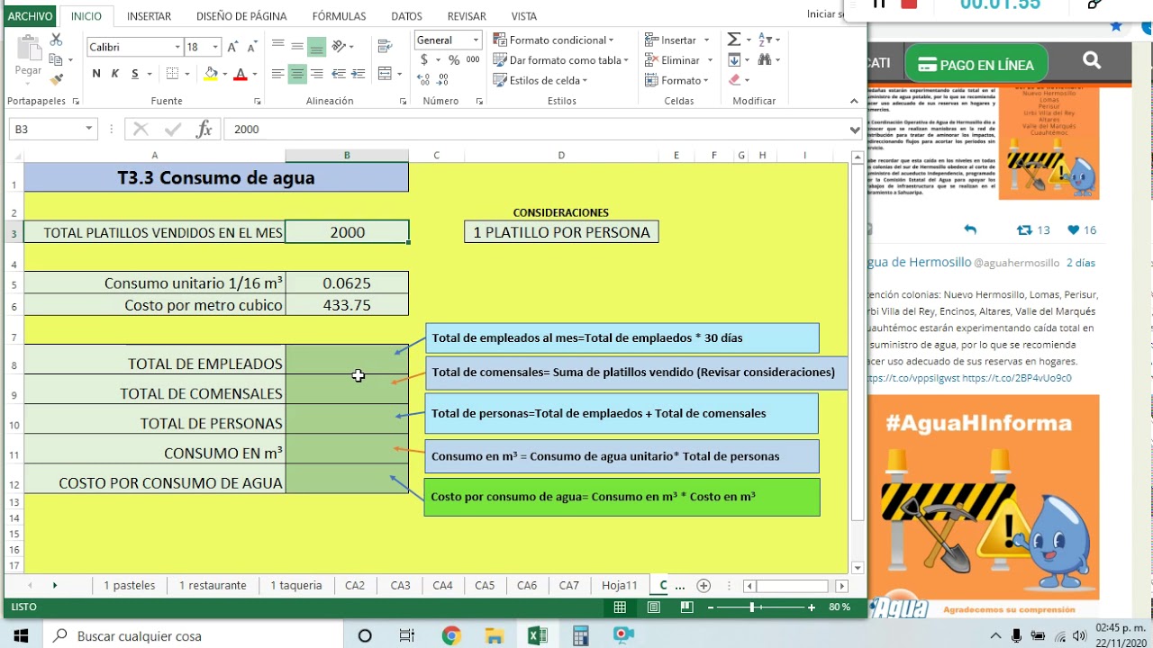
Task: Apply percent style format
Action: point(453,60)
